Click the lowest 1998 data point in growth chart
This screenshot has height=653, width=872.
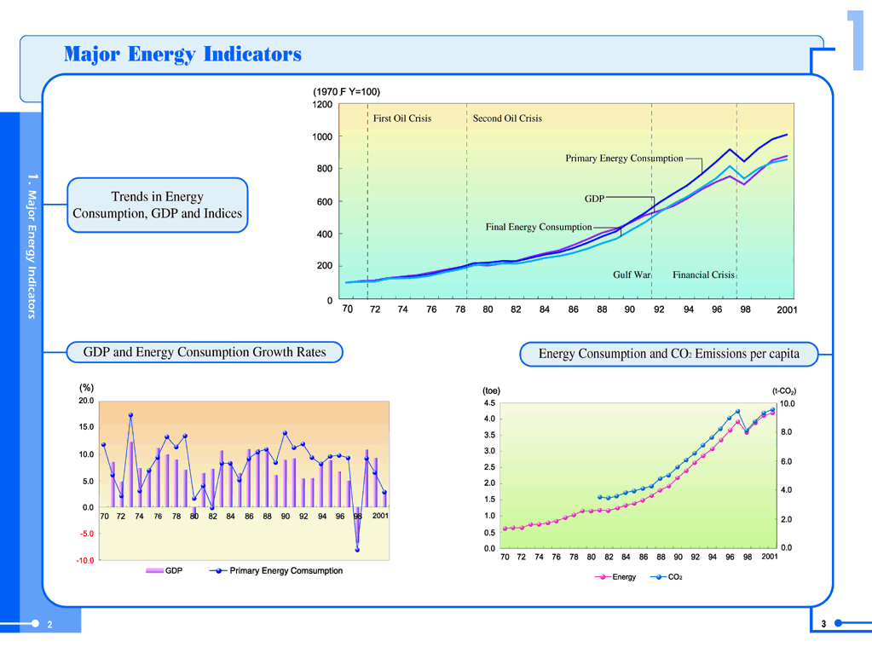357,550
